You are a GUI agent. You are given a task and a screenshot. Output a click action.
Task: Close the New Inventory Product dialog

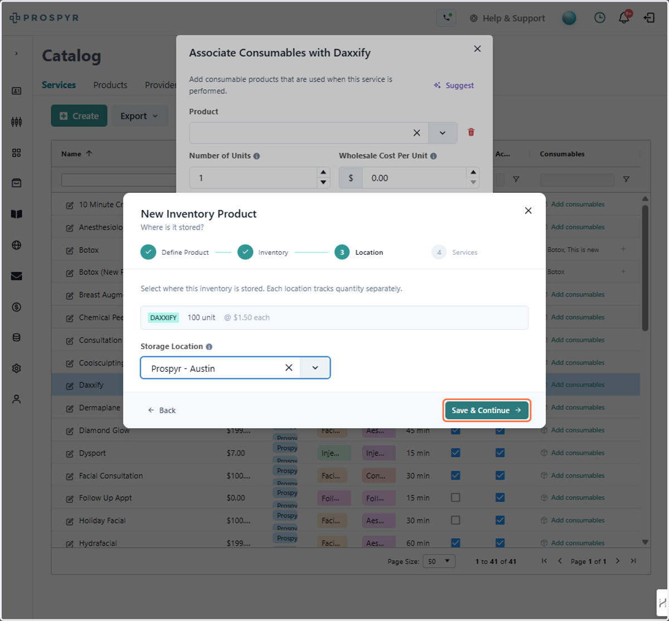click(x=528, y=211)
